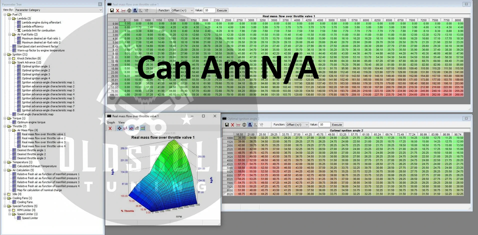
Task: Open the Graph menu
Action: point(111,122)
